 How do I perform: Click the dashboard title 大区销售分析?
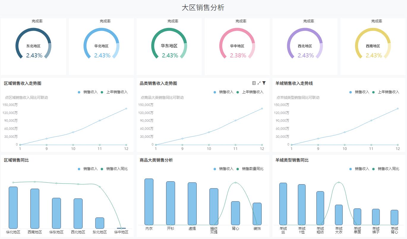(x=203, y=7)
